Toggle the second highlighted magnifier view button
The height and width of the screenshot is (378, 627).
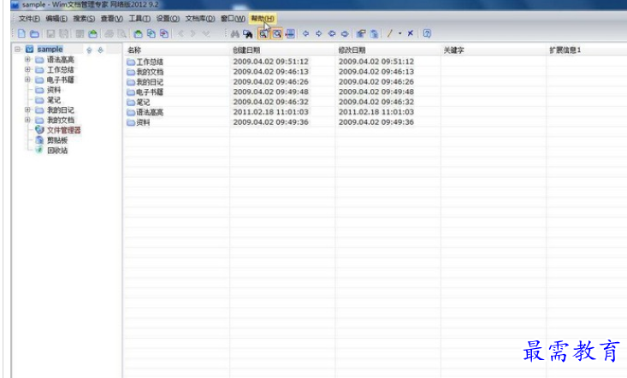[x=276, y=34]
